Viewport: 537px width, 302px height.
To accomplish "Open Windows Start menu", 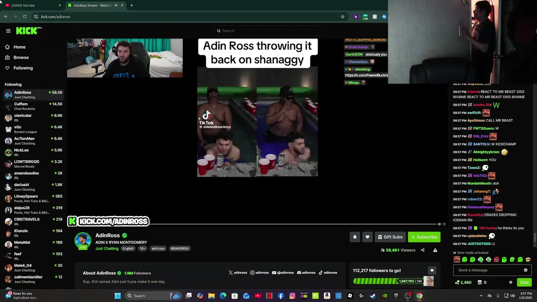I will point(118,296).
